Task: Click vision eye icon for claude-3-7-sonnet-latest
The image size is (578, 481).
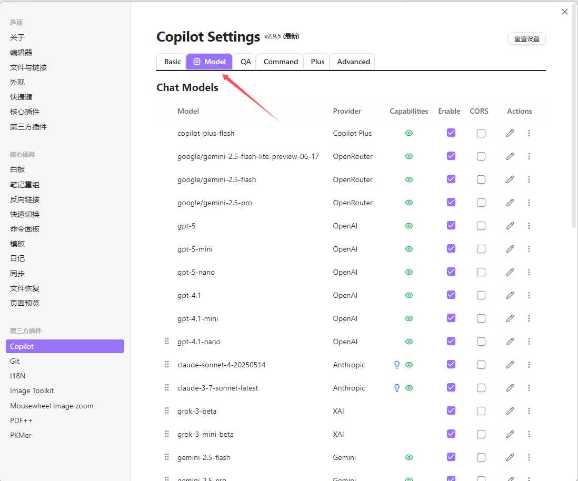Action: click(x=409, y=388)
